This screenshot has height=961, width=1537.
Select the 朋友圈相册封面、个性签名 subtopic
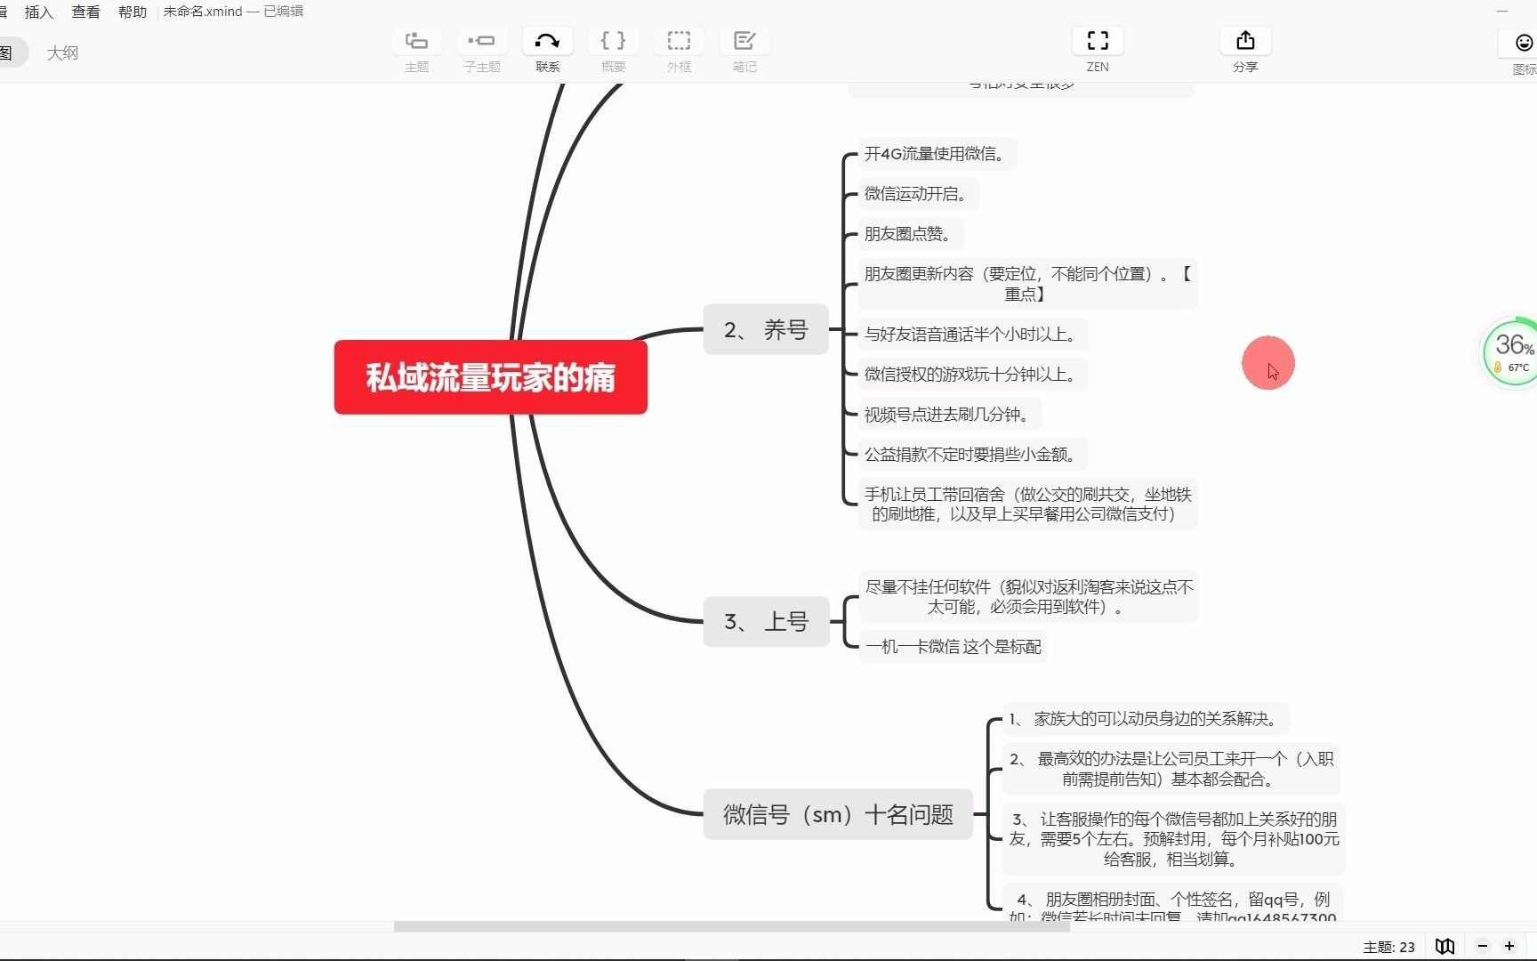[x=1172, y=902]
